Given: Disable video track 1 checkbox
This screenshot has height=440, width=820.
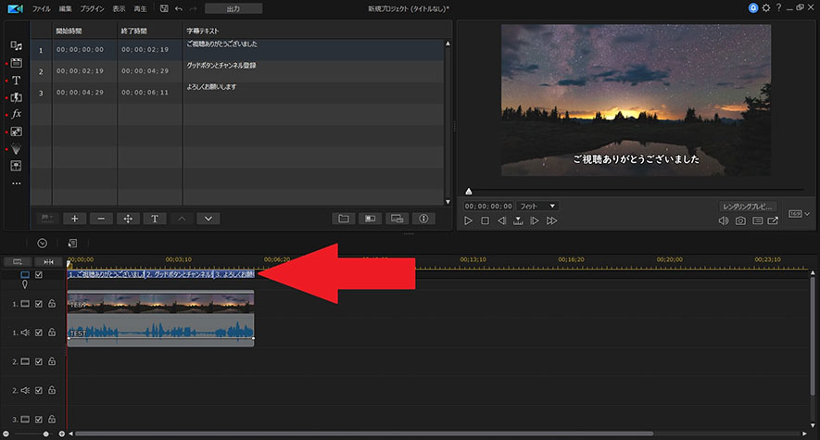Looking at the screenshot, I should tap(39, 304).
